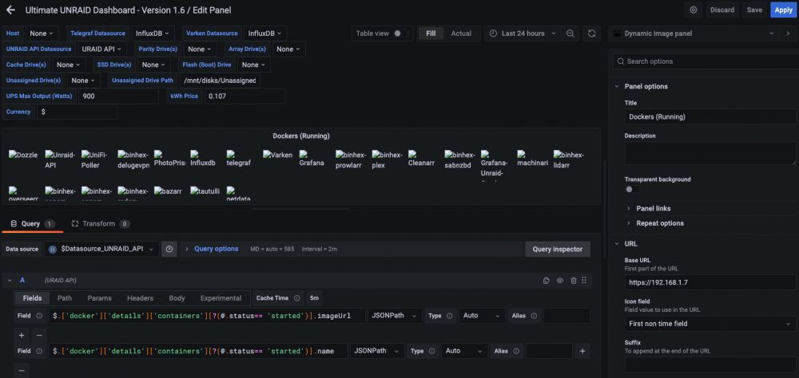Click Type info icon in imageUrl row
This screenshot has width=799, height=378.
[449, 316]
